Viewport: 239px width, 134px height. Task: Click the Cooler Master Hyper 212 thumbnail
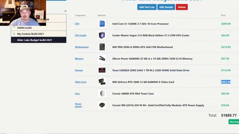(102, 35)
